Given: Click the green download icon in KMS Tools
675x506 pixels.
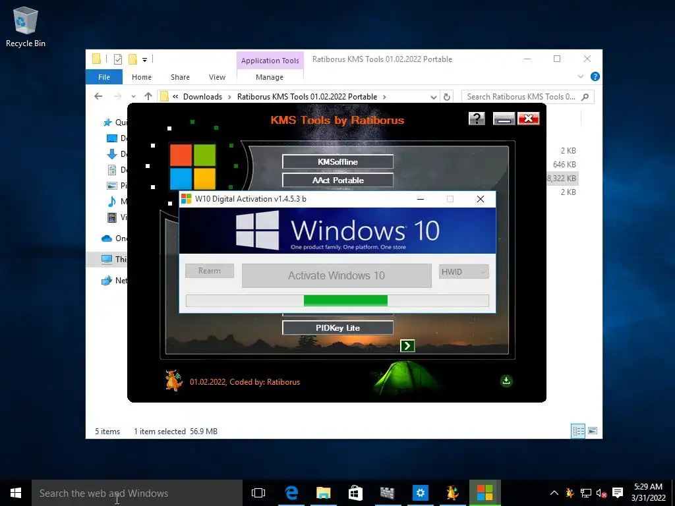Looking at the screenshot, I should [506, 380].
